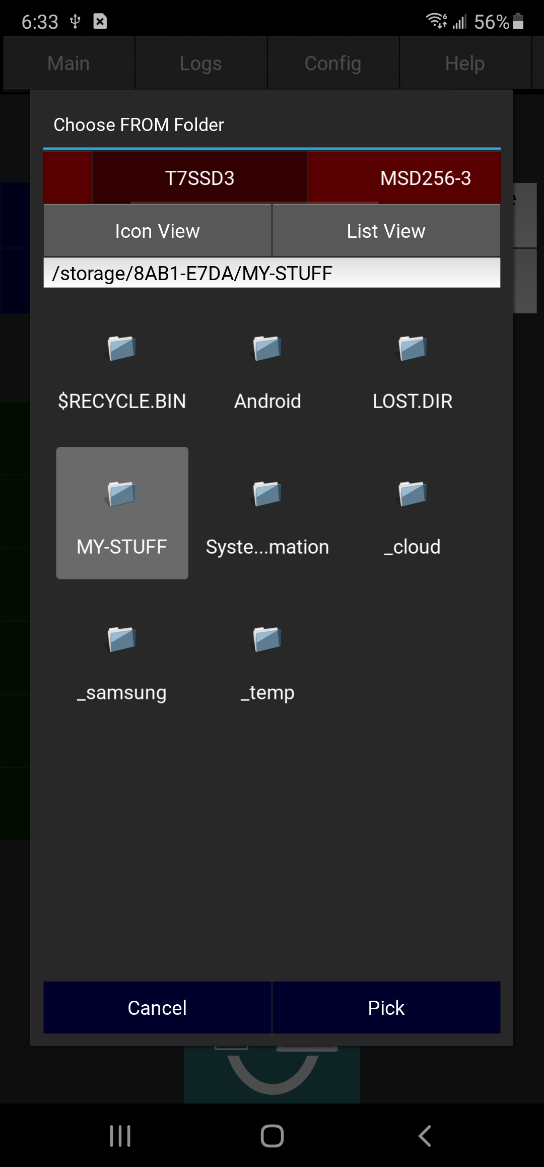Open the _samsung folder icon

pyautogui.click(x=122, y=639)
